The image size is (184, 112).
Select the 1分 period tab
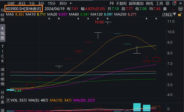[32, 3]
